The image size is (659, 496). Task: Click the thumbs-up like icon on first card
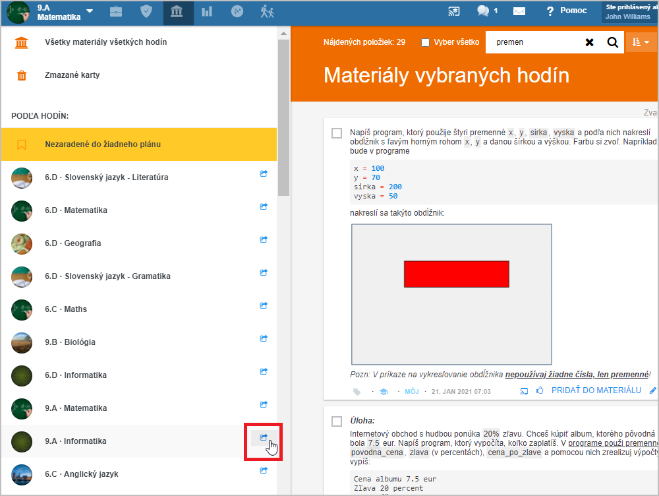point(540,391)
